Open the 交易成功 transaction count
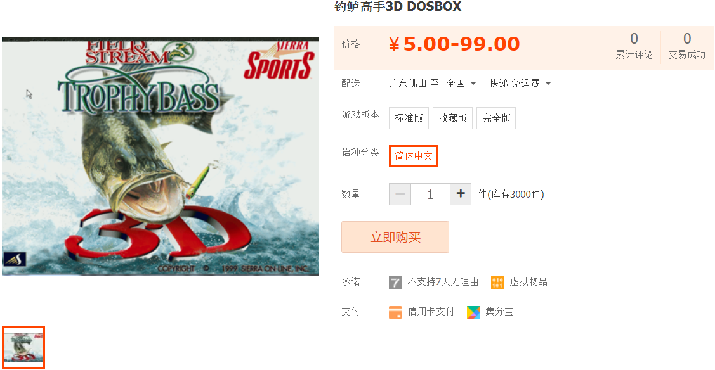 [x=686, y=46]
